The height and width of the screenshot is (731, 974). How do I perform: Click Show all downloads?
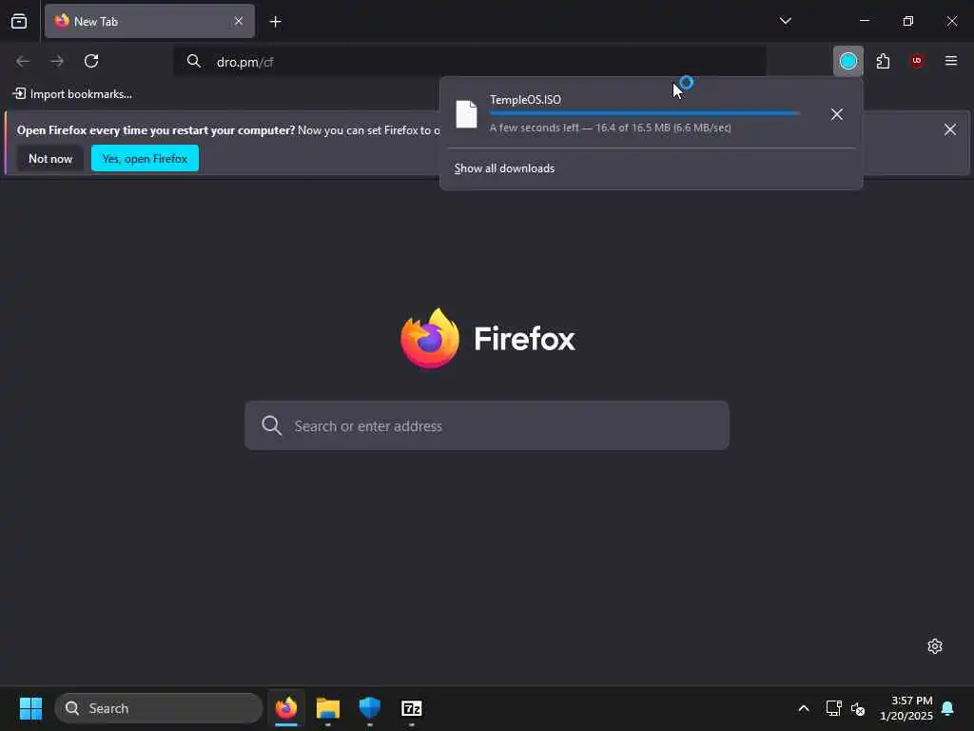tap(504, 168)
